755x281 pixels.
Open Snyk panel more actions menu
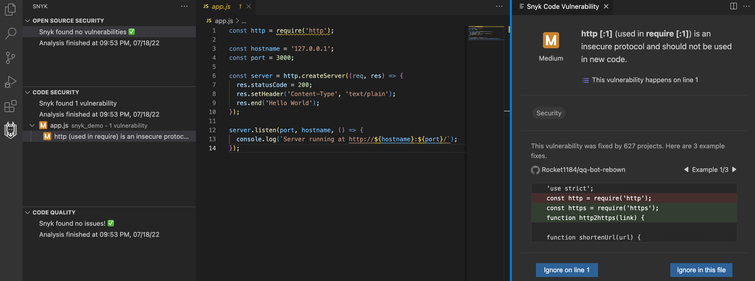click(x=184, y=6)
